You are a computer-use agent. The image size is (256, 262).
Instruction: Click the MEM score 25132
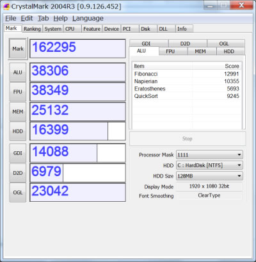coord(77,111)
